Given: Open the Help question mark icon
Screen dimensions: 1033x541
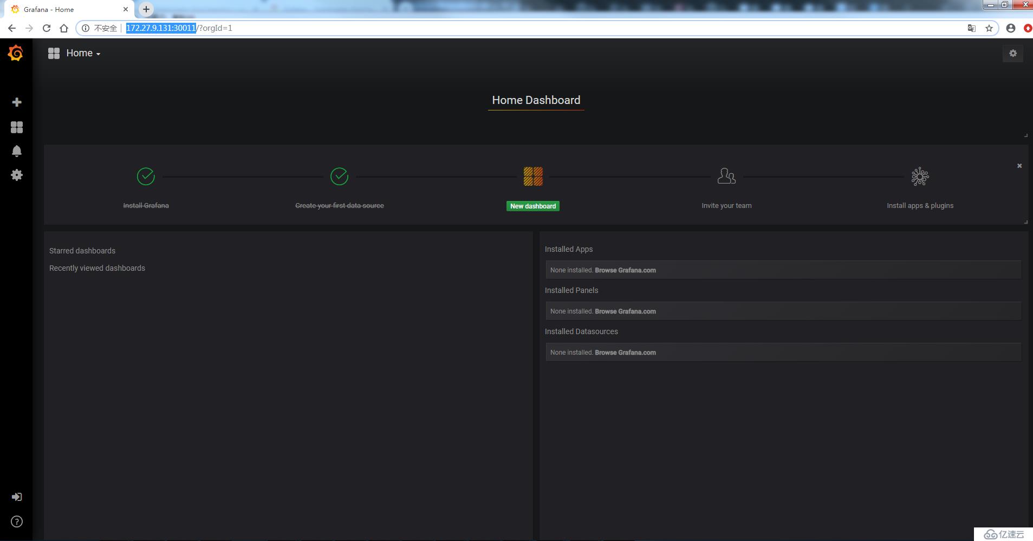Looking at the screenshot, I should (17, 522).
